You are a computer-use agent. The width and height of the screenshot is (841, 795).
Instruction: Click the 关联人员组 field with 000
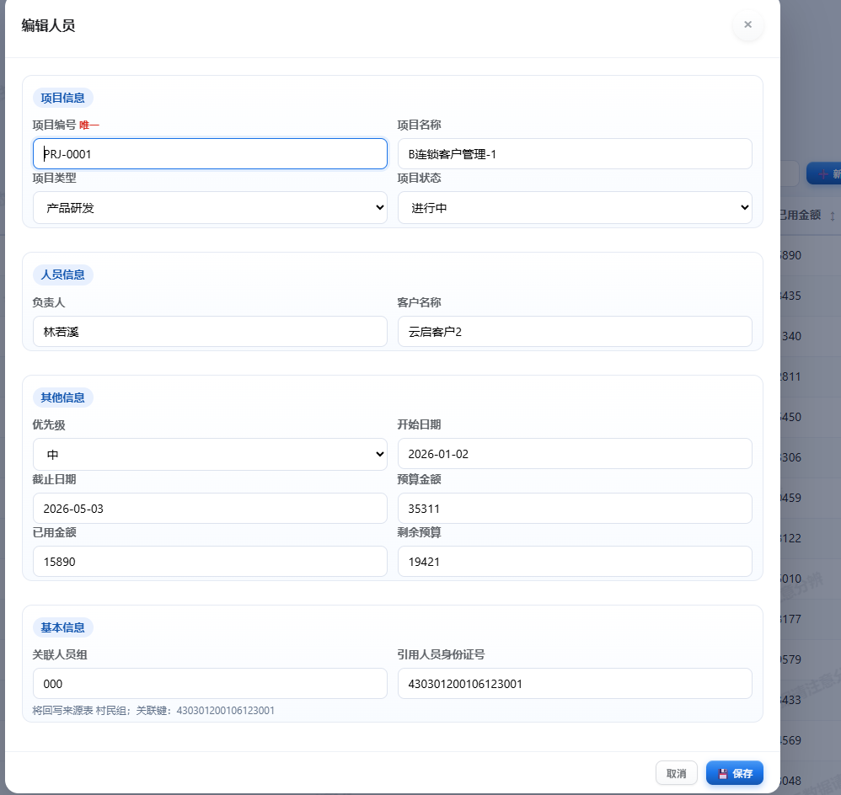pyautogui.click(x=211, y=684)
